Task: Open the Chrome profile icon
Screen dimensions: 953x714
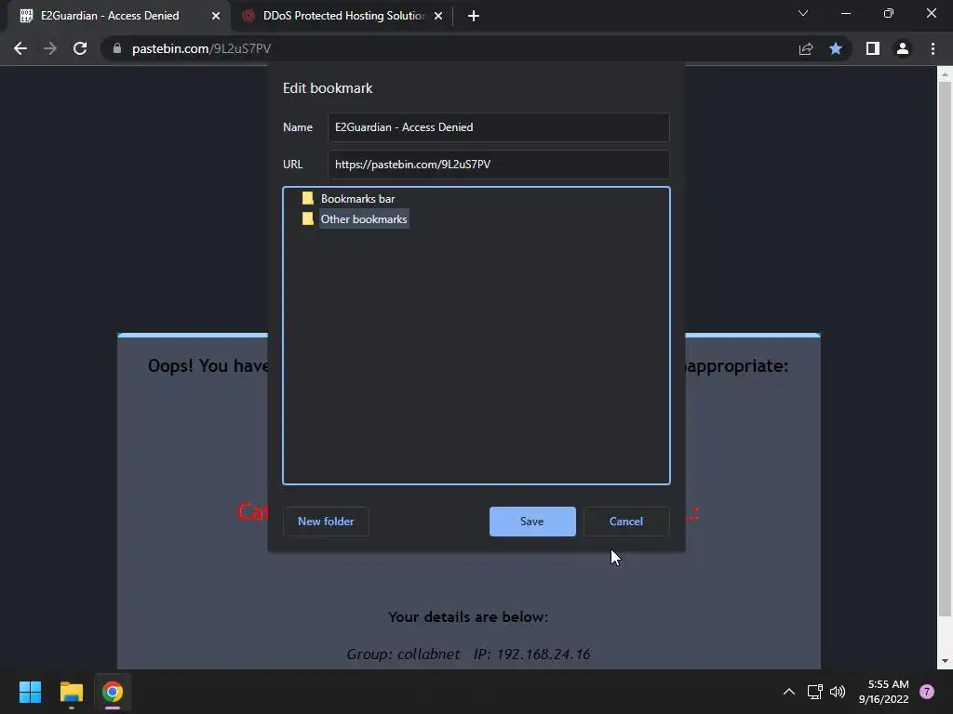Action: click(903, 48)
